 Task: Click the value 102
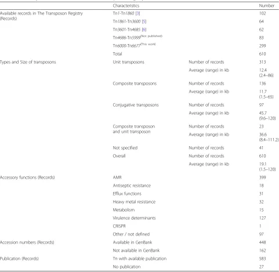263,13
